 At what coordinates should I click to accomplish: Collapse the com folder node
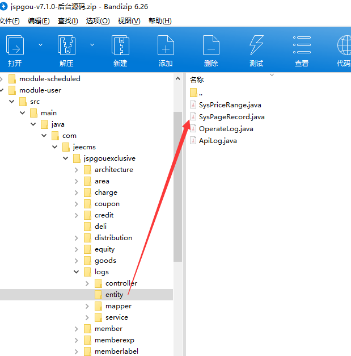tap(44, 136)
